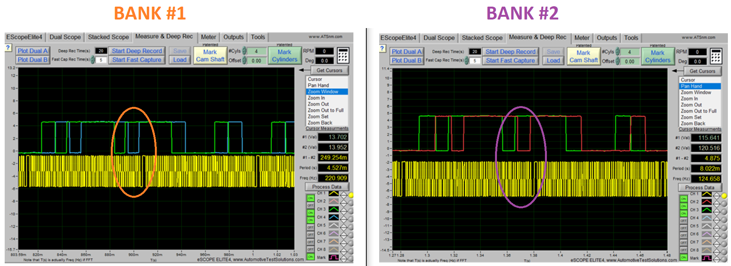This screenshot has height=266, width=731.
Task: Click Get Cursors button in Bank #1
Action: coord(330,70)
